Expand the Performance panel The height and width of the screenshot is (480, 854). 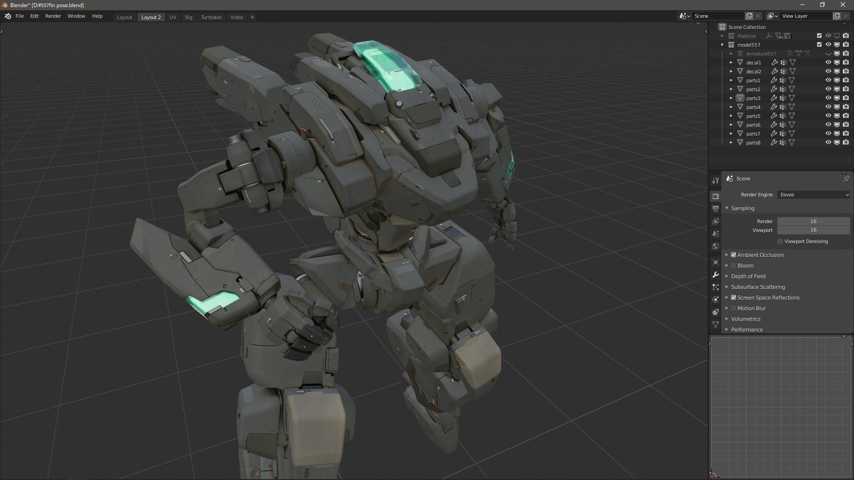pos(727,330)
